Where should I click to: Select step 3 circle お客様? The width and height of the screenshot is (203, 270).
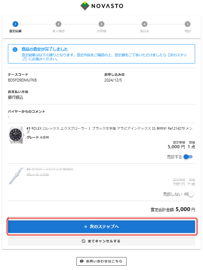click(x=101, y=24)
